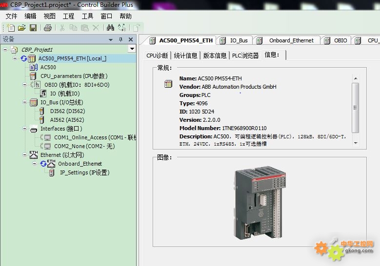This screenshot has width=380, height=266.
Task: Click the New project toolbar icon
Action: tap(11, 28)
